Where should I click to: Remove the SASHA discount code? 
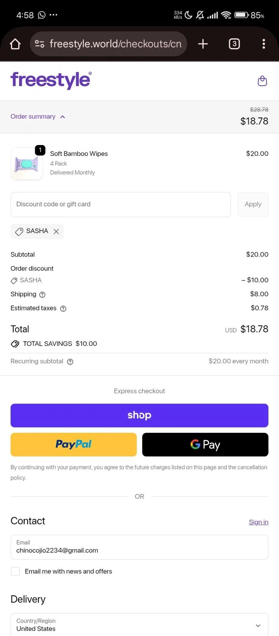click(56, 232)
